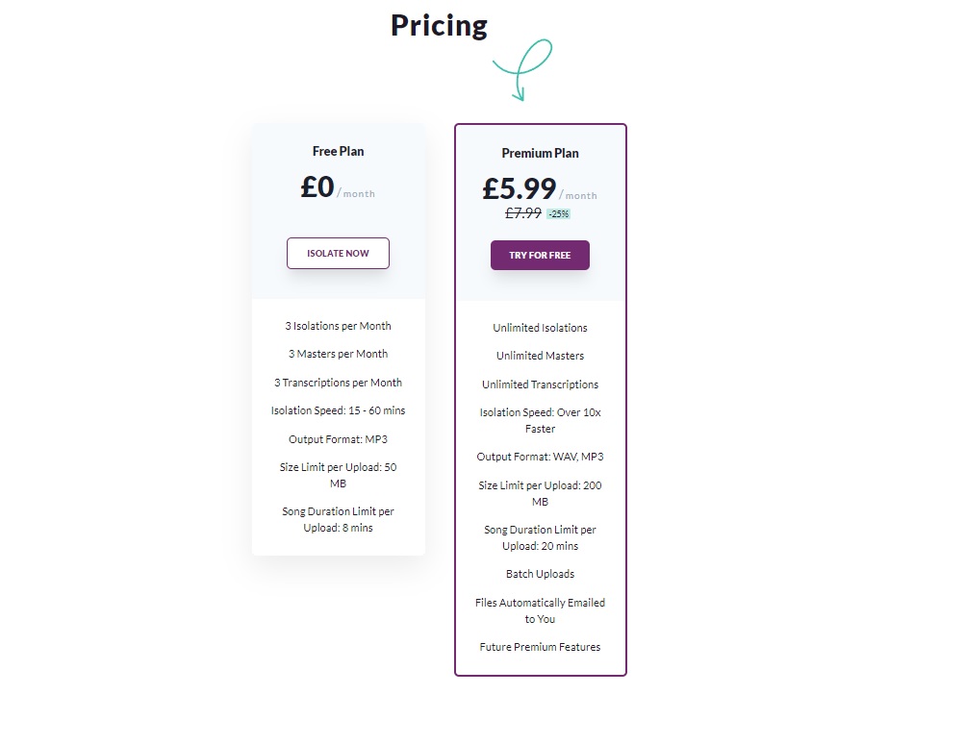The height and width of the screenshot is (744, 964).
Task: Select the 3 Masters per Month text
Action: coord(338,354)
